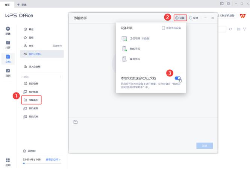Screen dimensions: 250x169
Task: Select the 备用手机 device row
Action: (151, 59)
